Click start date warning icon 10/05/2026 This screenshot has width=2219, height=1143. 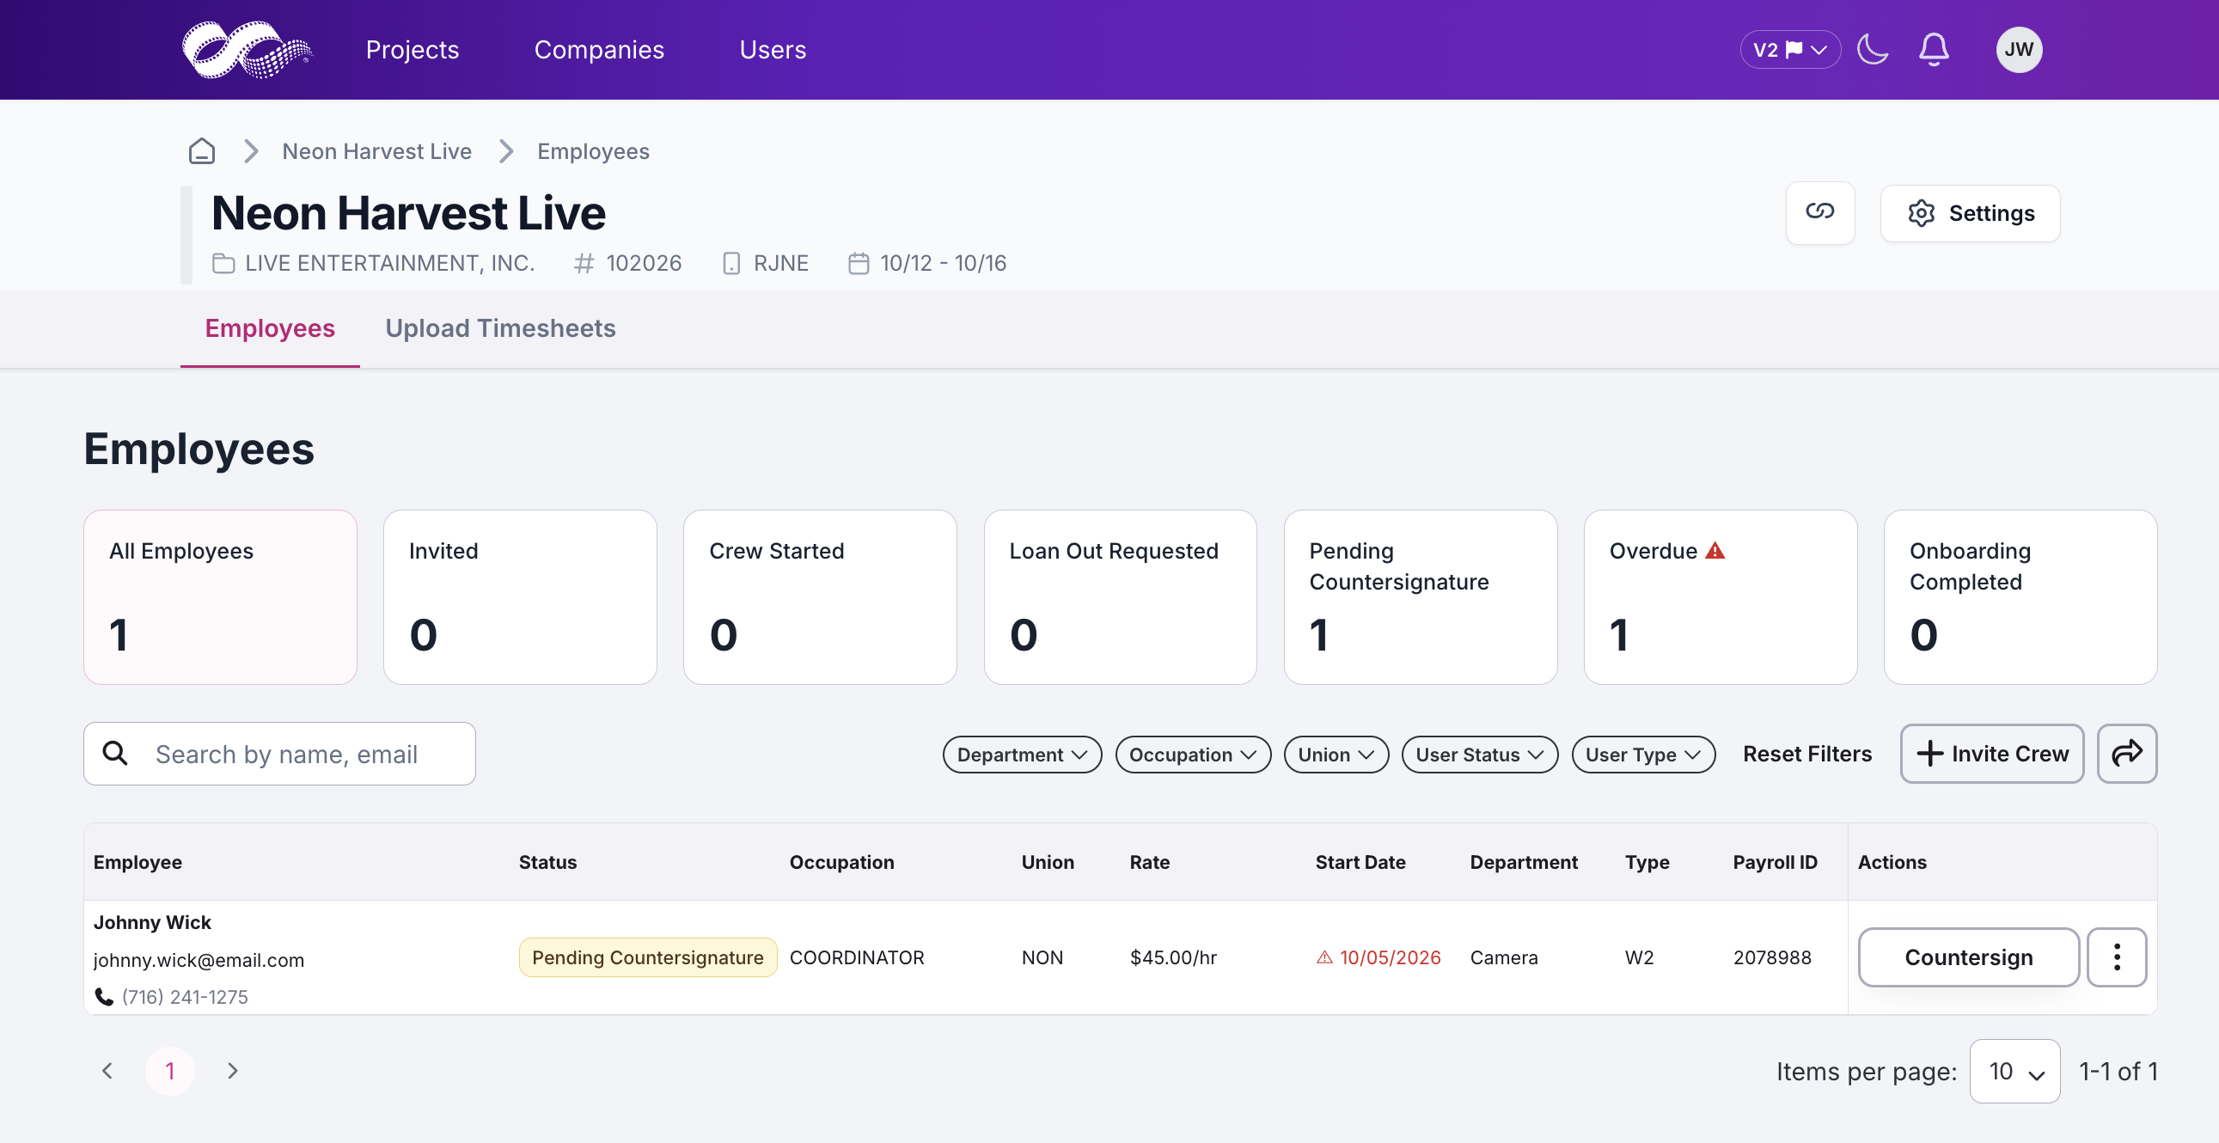coord(1325,958)
